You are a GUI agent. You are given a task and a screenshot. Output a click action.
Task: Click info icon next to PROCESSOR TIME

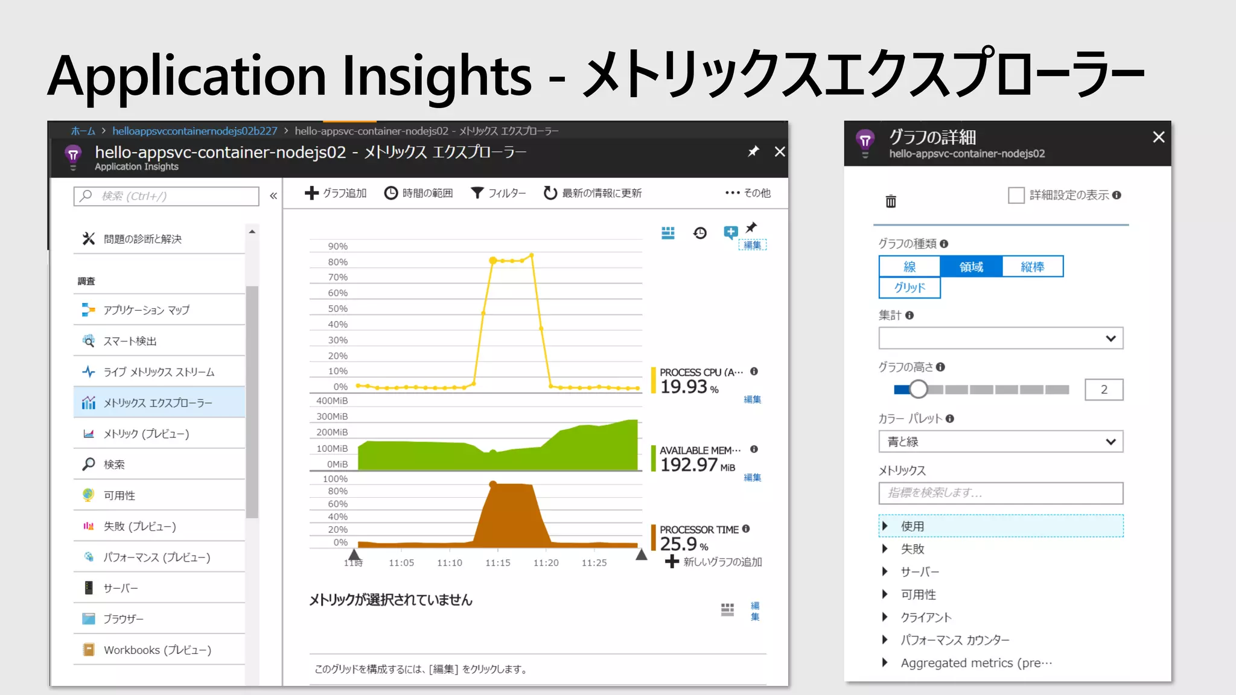coord(746,529)
